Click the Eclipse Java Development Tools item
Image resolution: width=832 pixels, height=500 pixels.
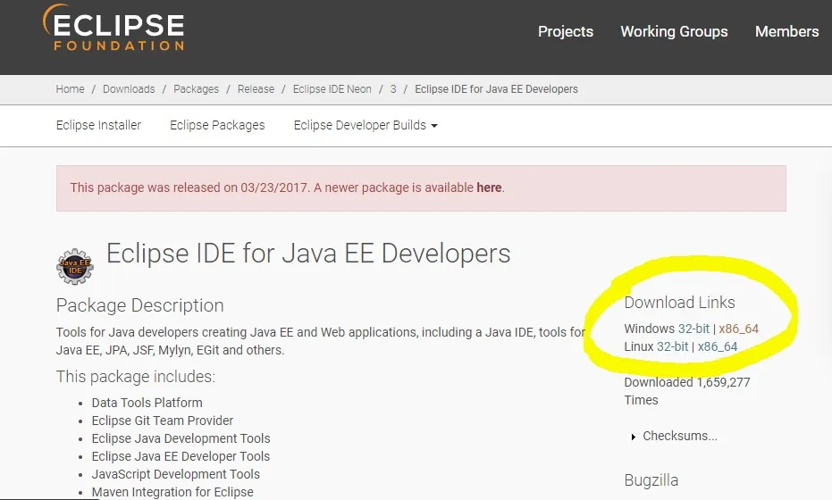click(x=181, y=438)
